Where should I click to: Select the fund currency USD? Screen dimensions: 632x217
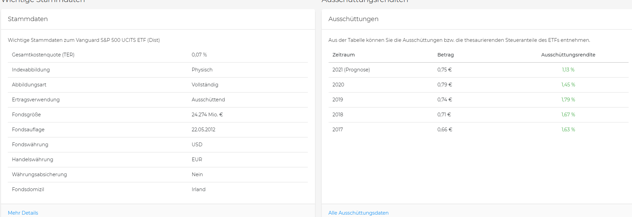[x=197, y=145]
